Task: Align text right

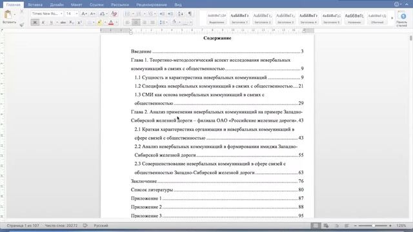Action: point(145,23)
